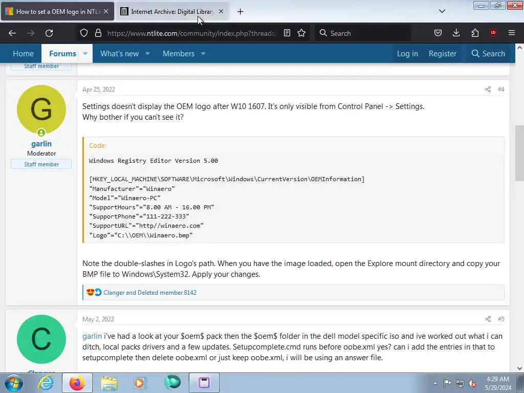The image size is (524, 393).
Task: Toggle reader view icon in address bar
Action: pos(287,33)
